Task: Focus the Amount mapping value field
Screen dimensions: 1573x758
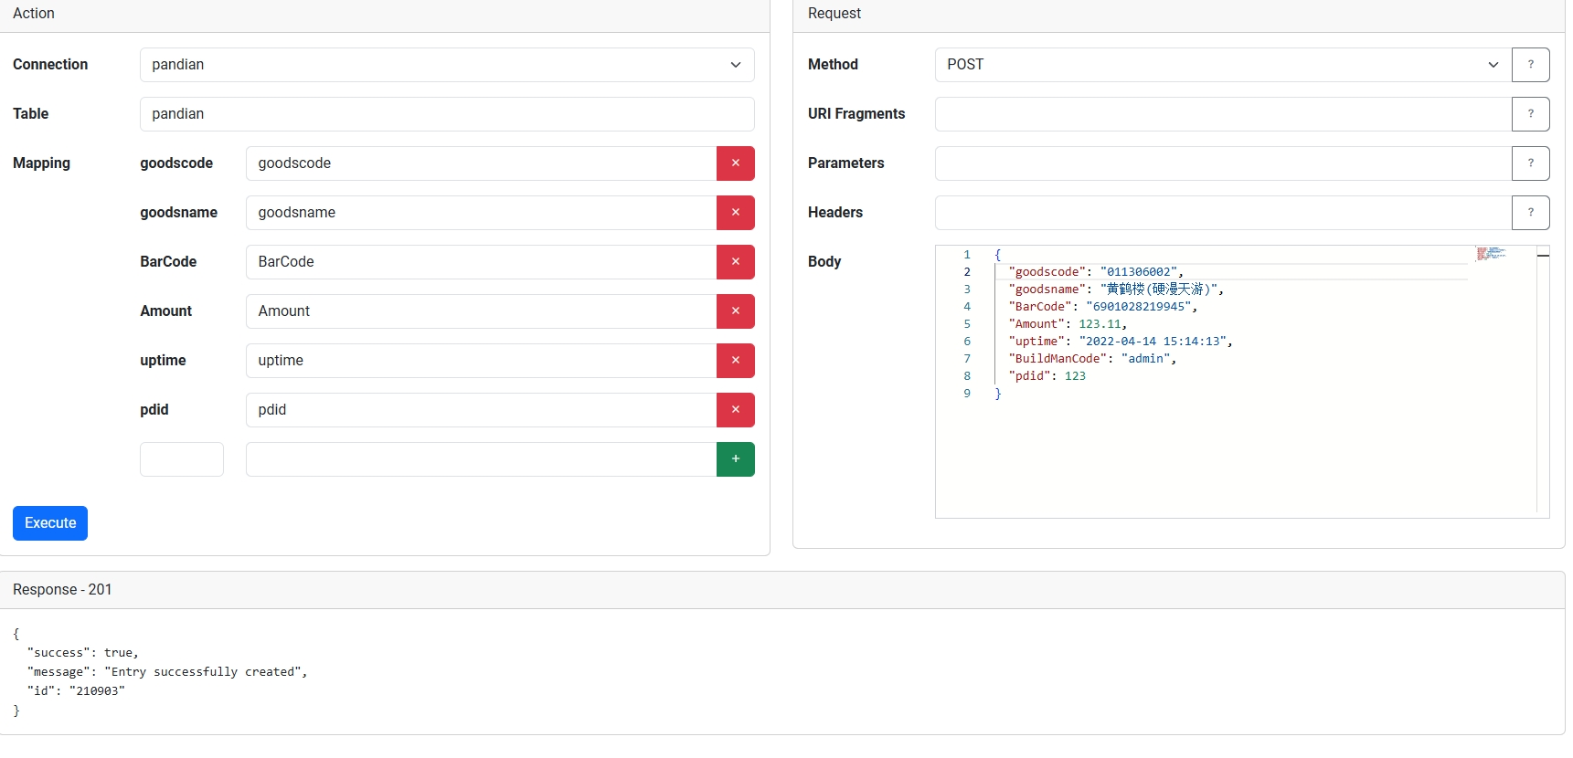Action: click(481, 311)
